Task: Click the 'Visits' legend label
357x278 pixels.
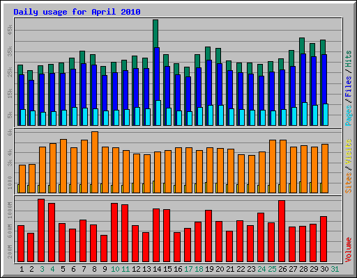Action: (x=348, y=152)
